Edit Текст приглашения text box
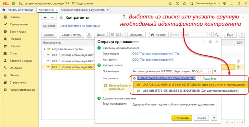 pyautogui.click(x=174, y=108)
